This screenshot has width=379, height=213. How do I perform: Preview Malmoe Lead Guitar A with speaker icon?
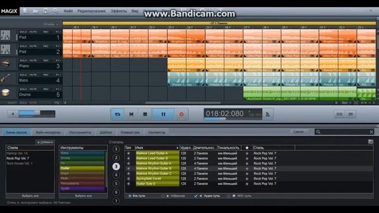click(129, 153)
